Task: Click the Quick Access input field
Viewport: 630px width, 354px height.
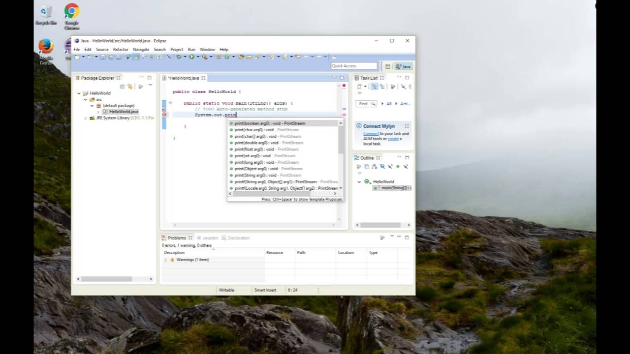Action: click(354, 66)
